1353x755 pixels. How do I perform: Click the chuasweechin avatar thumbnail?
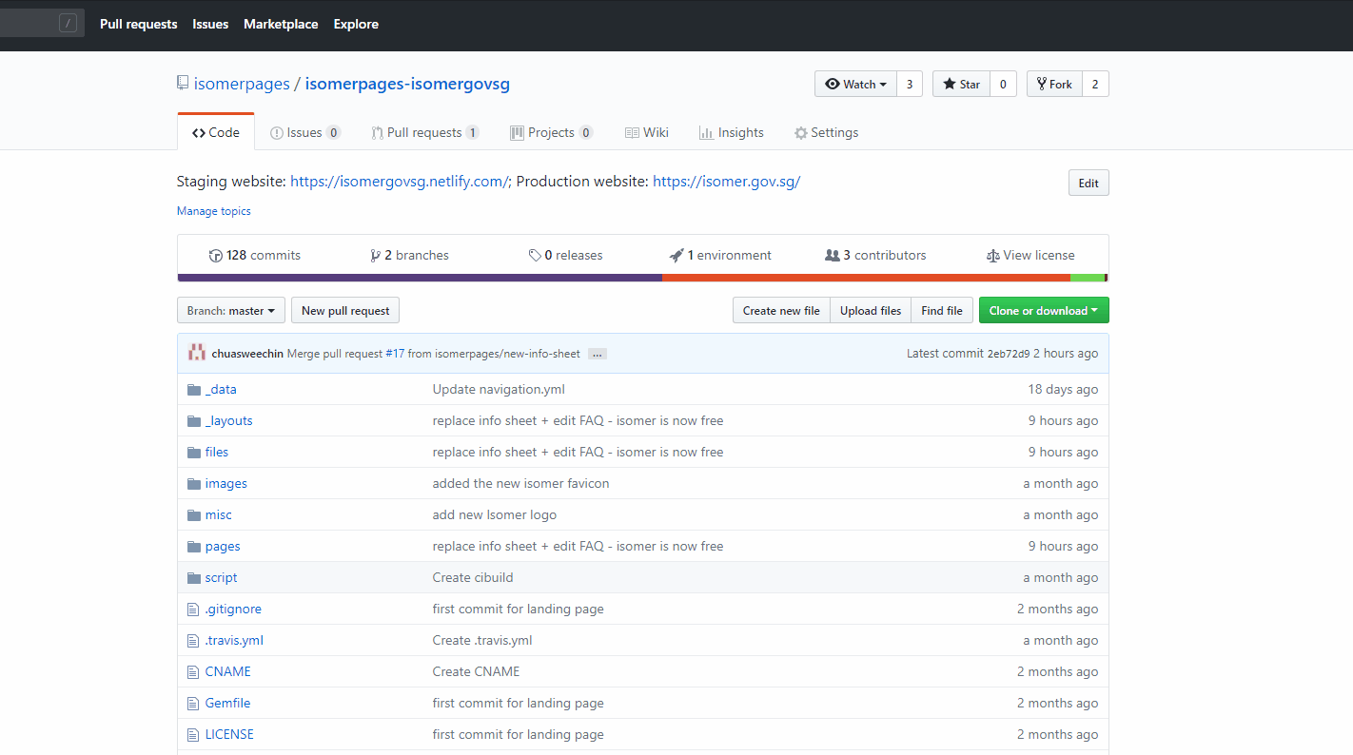click(x=197, y=354)
